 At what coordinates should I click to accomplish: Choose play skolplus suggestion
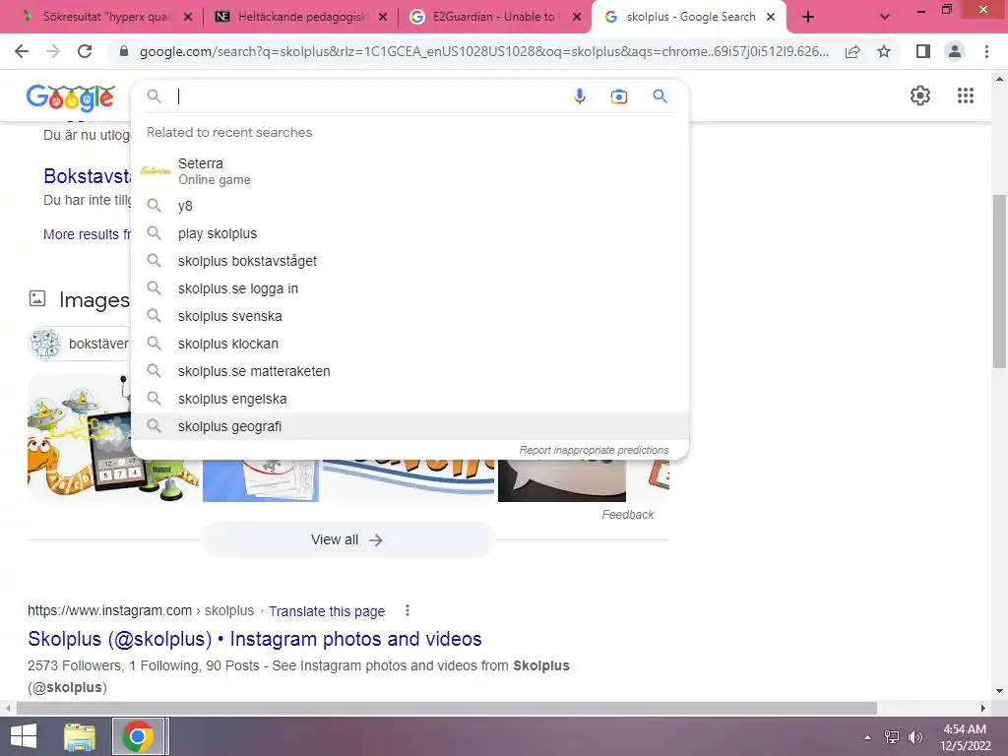[410, 233]
